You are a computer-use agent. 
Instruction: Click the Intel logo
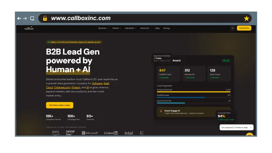coord(129,133)
